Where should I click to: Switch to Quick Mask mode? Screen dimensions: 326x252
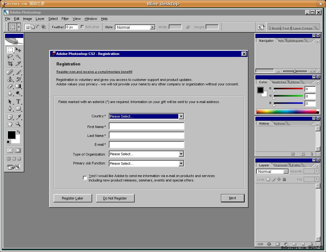(x=18, y=150)
